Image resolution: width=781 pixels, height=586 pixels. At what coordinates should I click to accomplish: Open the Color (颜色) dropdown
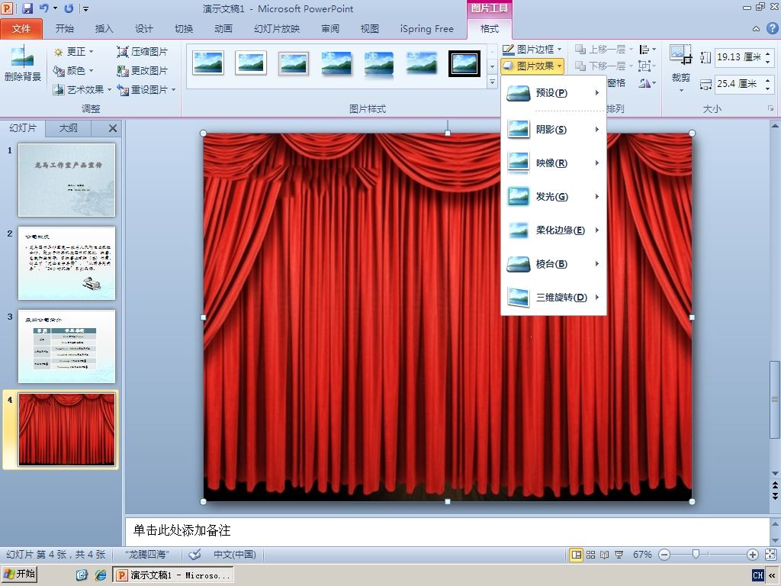(74, 71)
